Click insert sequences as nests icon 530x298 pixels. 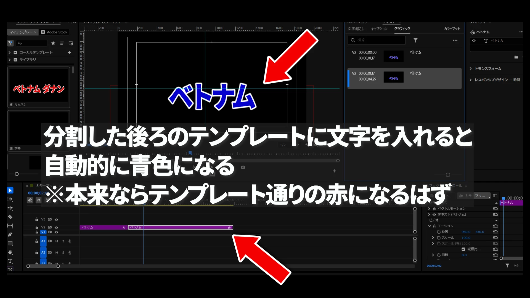pyautogui.click(x=30, y=200)
